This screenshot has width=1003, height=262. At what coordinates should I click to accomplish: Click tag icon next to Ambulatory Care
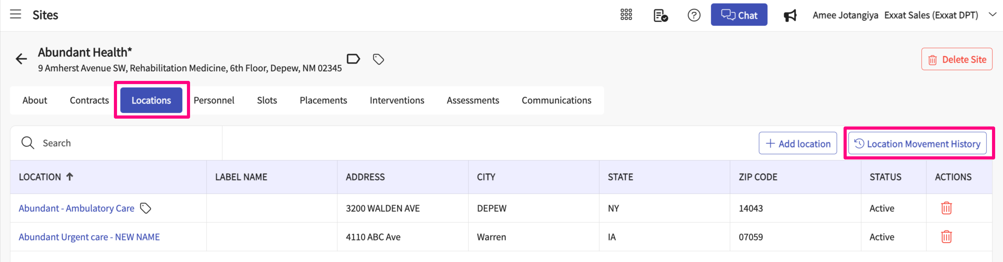[146, 208]
